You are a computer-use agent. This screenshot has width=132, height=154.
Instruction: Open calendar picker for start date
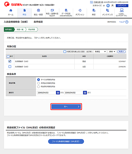click(58, 93)
